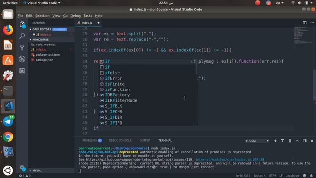Screen dimensions: 316x178
Task: Split the terminal pane
Action: pyautogui.click(x=282, y=141)
